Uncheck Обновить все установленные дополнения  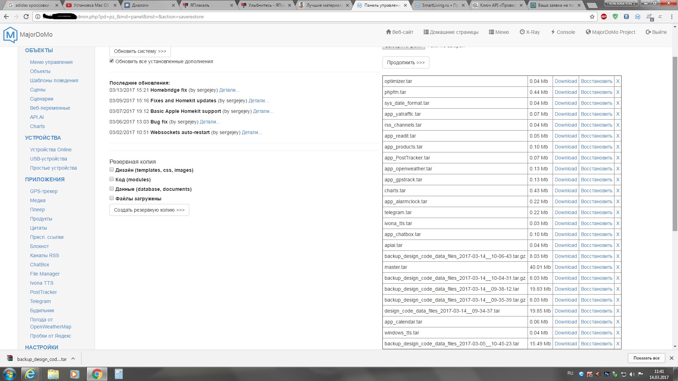pyautogui.click(x=112, y=61)
